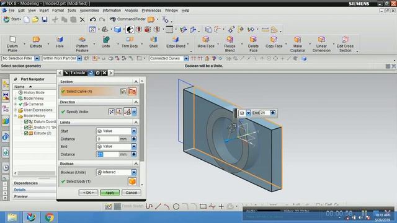Open the vector type dropdown arrow in Direction
The image size is (397, 223).
pos(134,111)
